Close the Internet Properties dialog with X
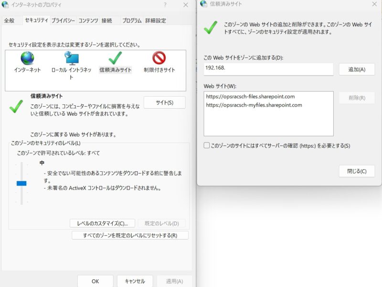This screenshot has height=287, width=382. click(185, 5)
